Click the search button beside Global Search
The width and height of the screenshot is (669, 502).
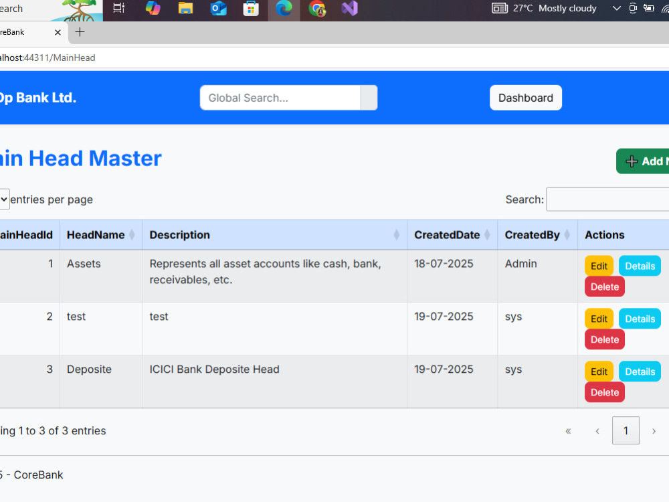[369, 98]
